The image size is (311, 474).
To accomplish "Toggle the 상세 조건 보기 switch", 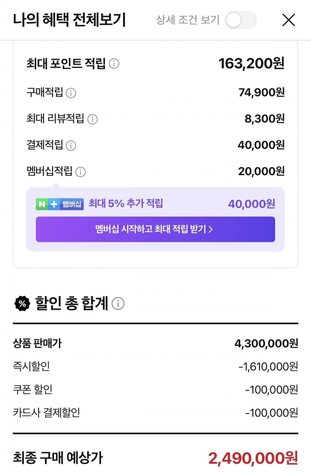I will (241, 20).
